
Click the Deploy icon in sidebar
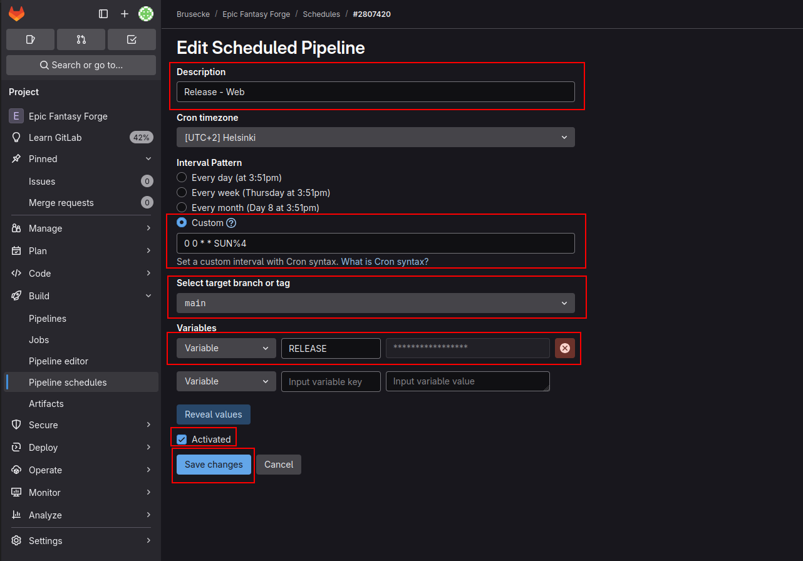(x=16, y=448)
